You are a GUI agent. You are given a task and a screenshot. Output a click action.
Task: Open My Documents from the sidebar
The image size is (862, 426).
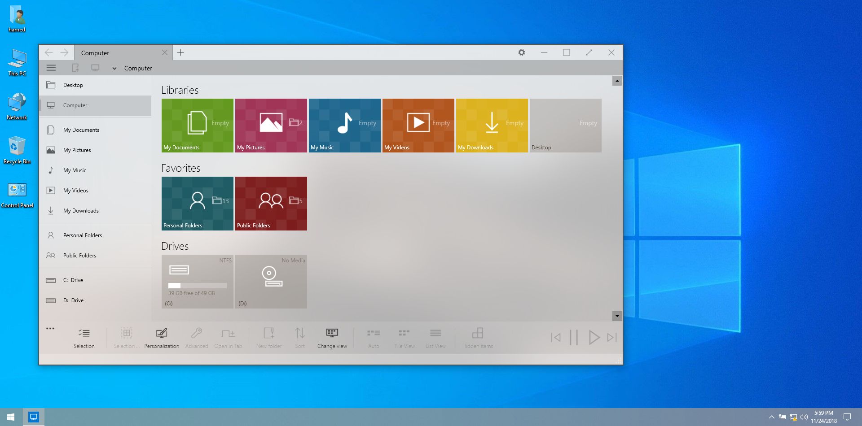point(81,130)
